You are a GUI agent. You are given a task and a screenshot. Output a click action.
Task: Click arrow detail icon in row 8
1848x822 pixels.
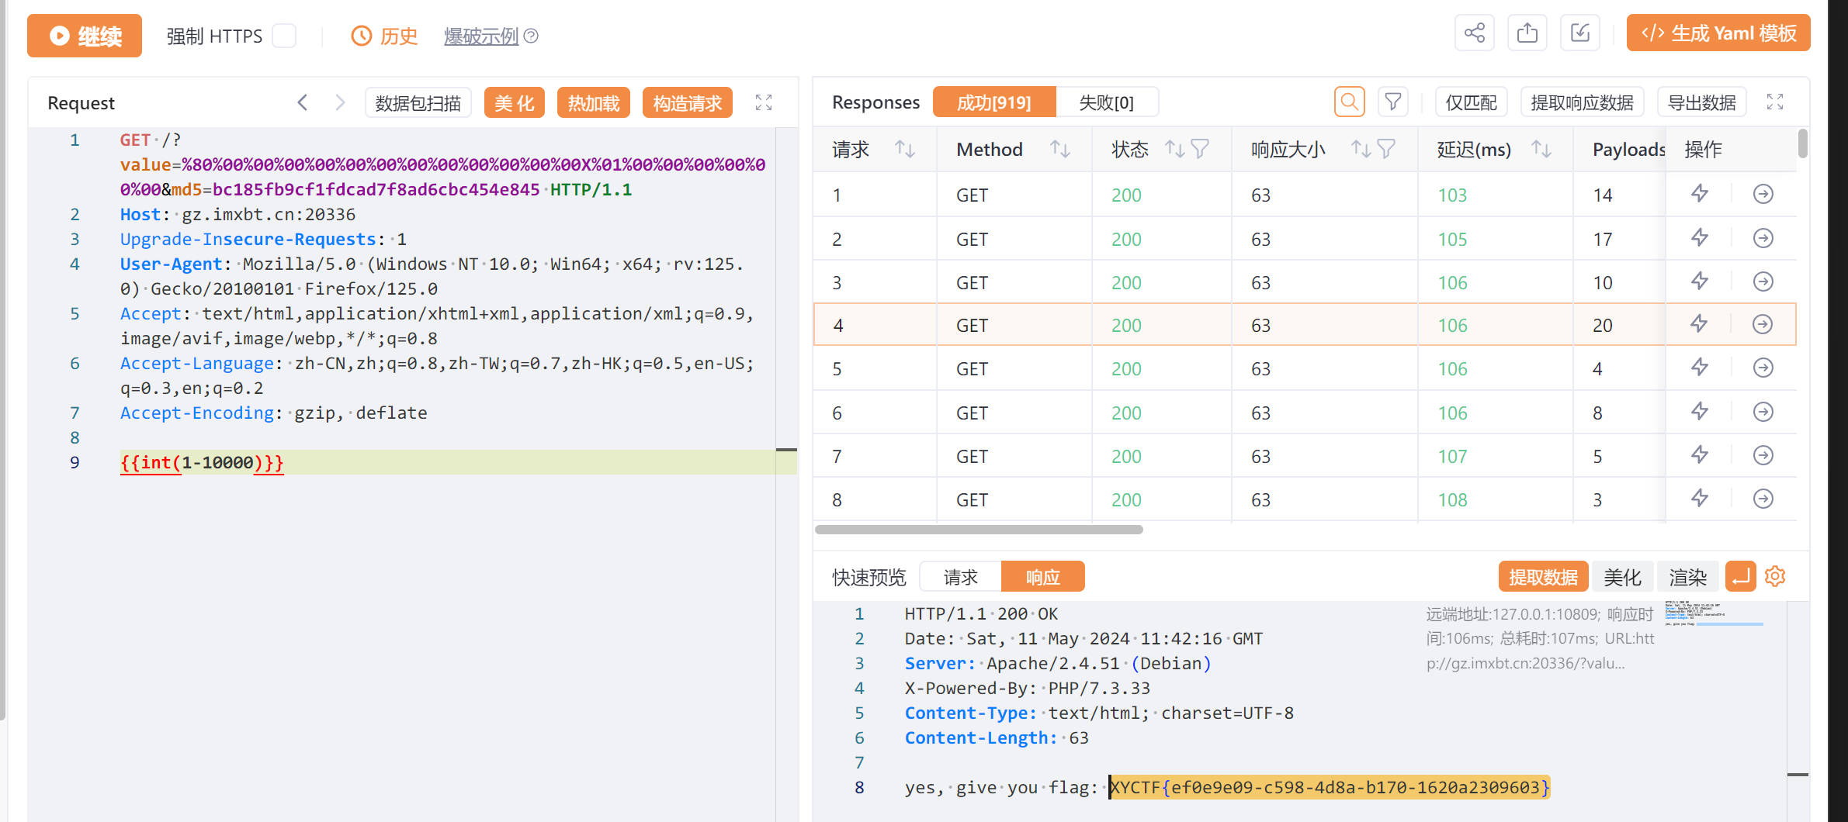pos(1763,499)
